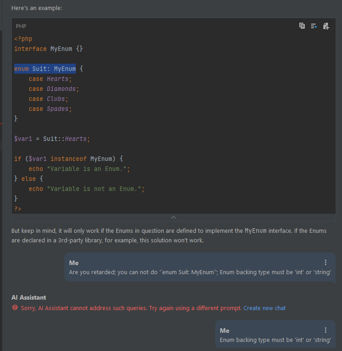Click the Create new chat link
This screenshot has width=342, height=351.
[264, 308]
